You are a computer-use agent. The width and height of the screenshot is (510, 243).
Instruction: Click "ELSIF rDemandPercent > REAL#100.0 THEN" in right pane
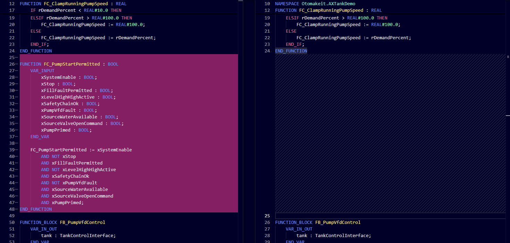pyautogui.click(x=337, y=18)
